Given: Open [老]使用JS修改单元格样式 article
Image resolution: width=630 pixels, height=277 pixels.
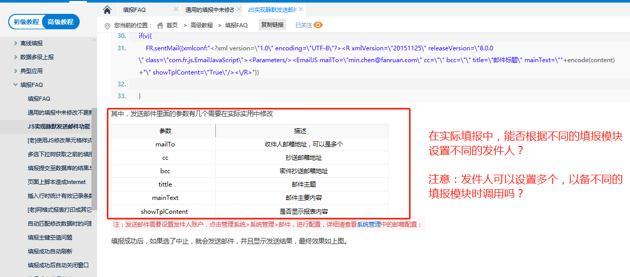Looking at the screenshot, I should [60, 140].
